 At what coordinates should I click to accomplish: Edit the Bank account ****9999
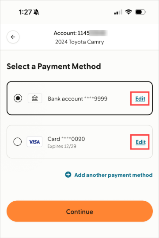click(140, 99)
